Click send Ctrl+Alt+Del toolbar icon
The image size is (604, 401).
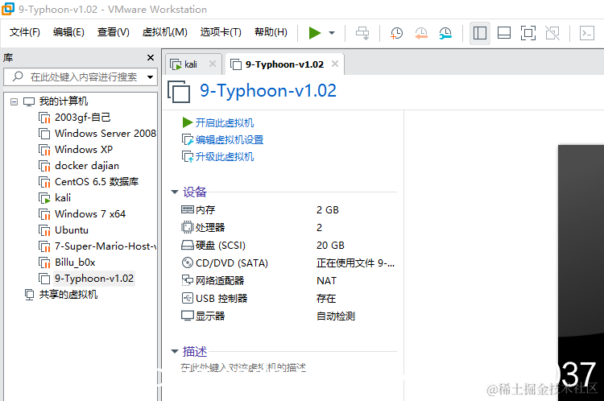click(362, 33)
